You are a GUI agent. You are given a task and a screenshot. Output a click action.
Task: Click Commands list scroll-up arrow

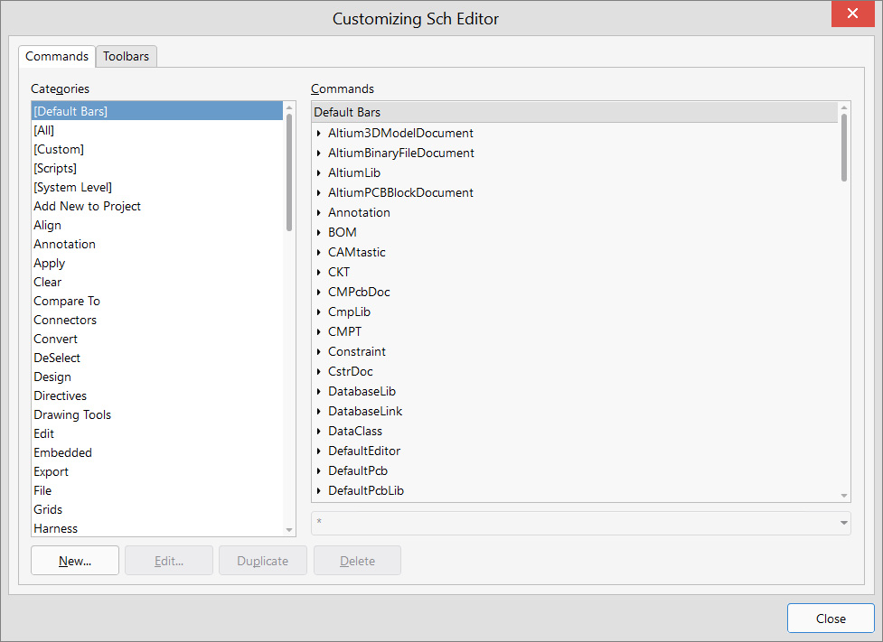click(x=843, y=107)
